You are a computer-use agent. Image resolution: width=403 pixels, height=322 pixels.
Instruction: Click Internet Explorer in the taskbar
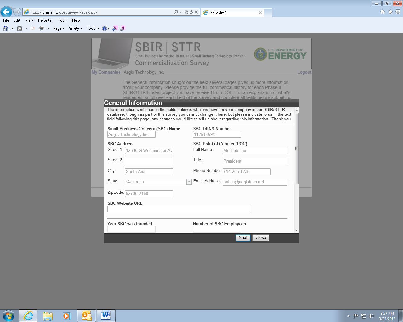tap(28, 316)
